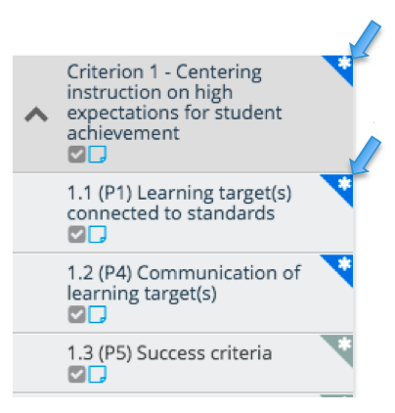Click the words 'connected to standards' in 1.1
The height and width of the screenshot is (413, 395).
(x=171, y=213)
